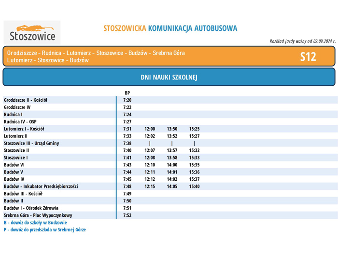Click the 7:52 final arrival time
The width and height of the screenshot is (338, 253).
(127, 215)
